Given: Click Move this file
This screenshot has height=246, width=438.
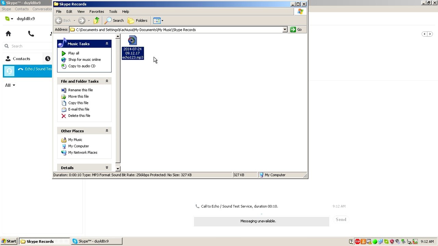Looking at the screenshot, I should pyautogui.click(x=78, y=96).
